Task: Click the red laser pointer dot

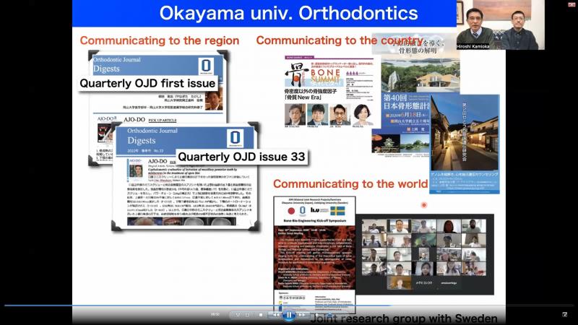Action: coord(424,205)
